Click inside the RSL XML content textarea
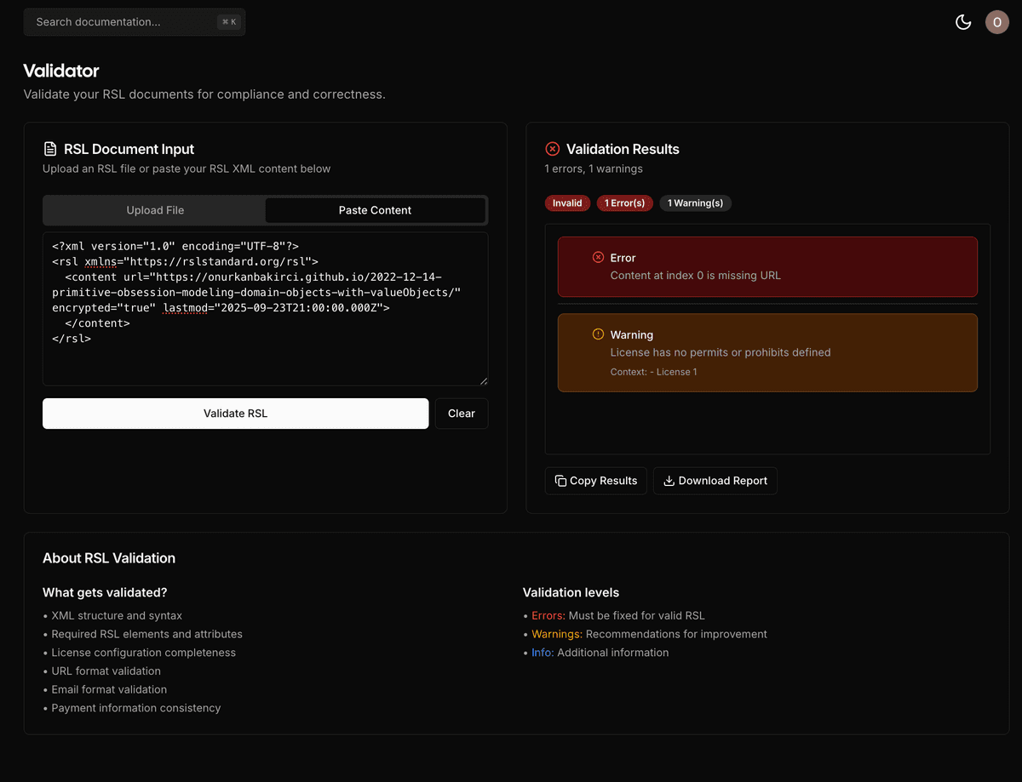The image size is (1022, 782). point(264,308)
